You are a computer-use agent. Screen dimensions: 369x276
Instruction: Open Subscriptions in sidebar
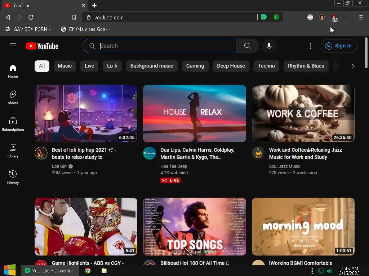pos(13,124)
